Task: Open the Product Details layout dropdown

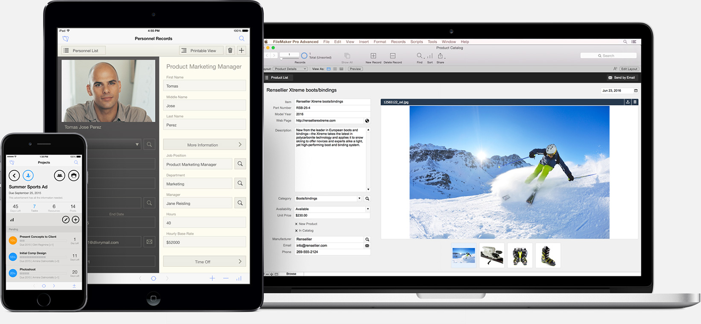Action: click(x=290, y=69)
